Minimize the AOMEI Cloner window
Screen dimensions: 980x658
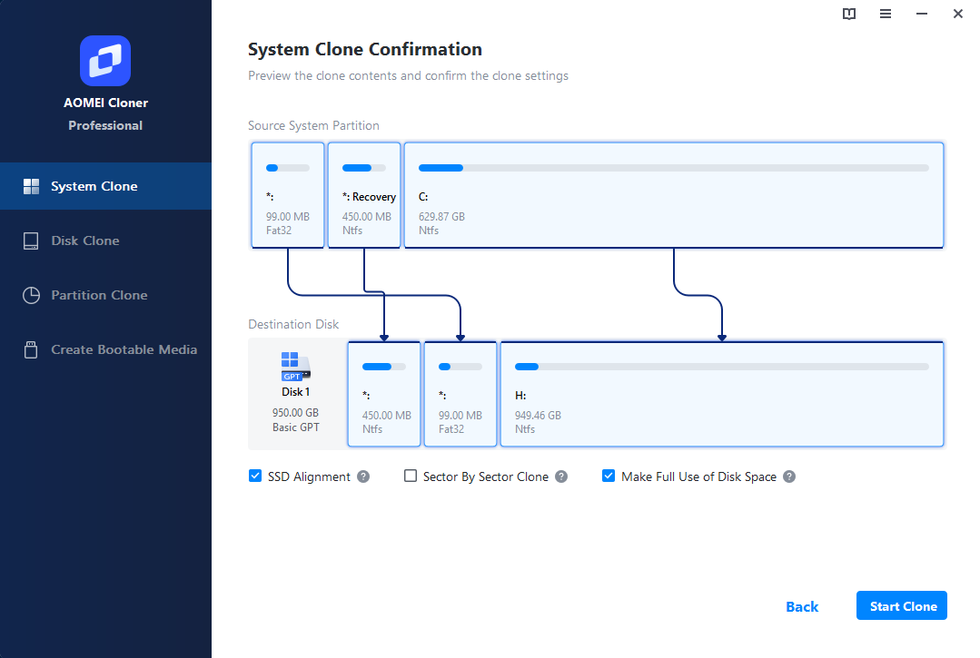921,14
